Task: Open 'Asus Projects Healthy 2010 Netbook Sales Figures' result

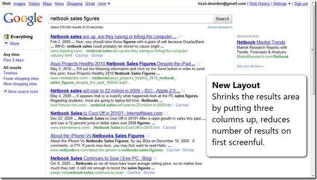Action: click(123, 64)
